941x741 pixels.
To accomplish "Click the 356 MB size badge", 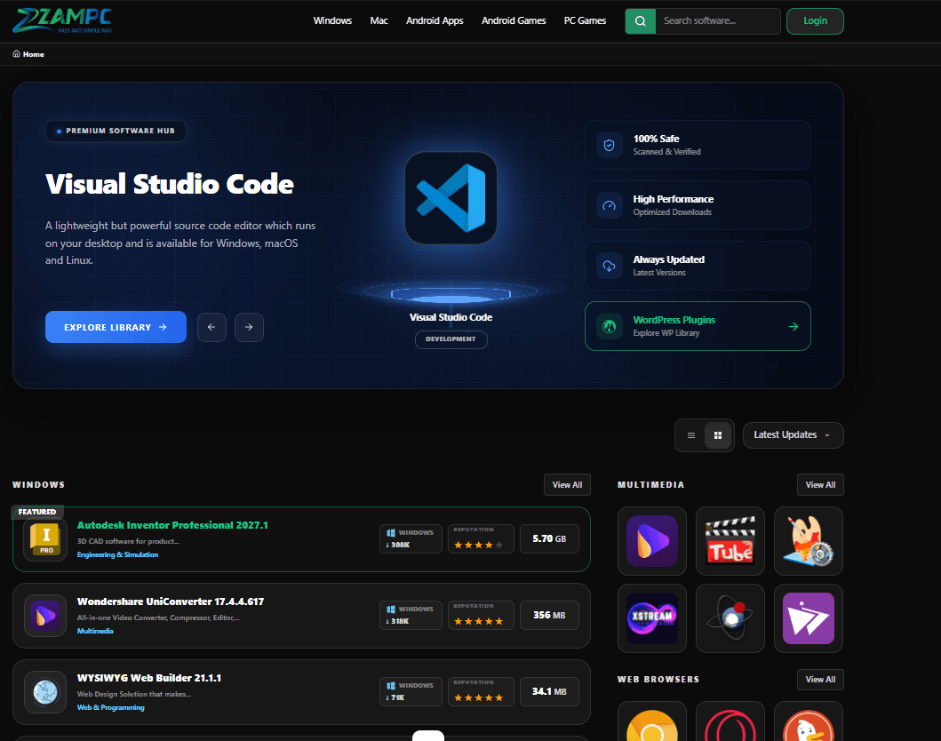I will (x=549, y=615).
